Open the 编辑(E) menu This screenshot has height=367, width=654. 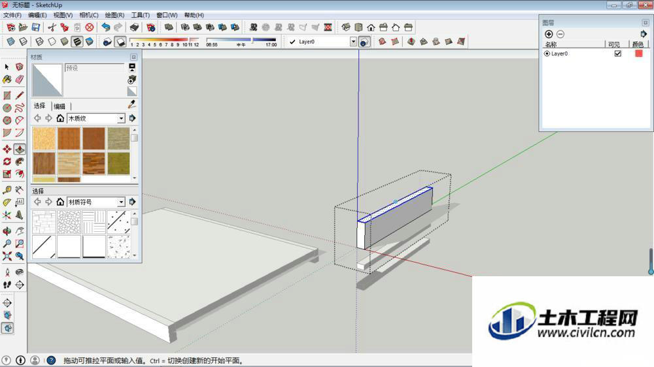(37, 15)
